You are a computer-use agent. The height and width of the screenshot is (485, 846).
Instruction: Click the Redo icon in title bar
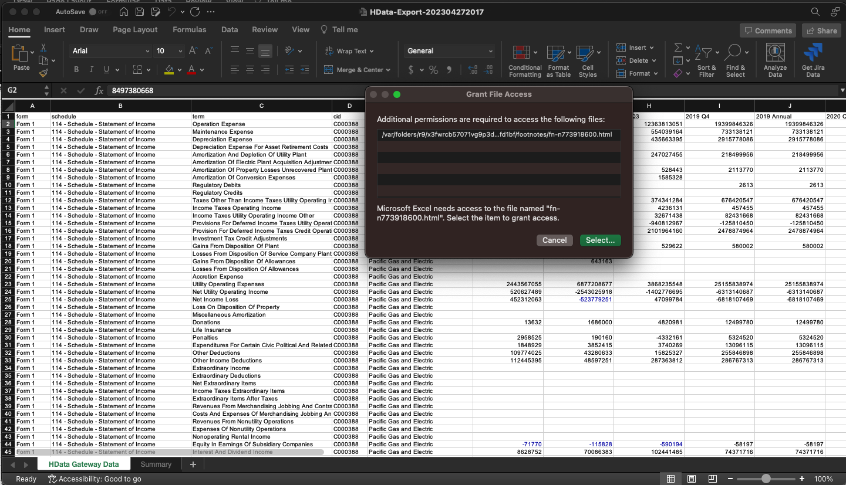pyautogui.click(x=195, y=12)
